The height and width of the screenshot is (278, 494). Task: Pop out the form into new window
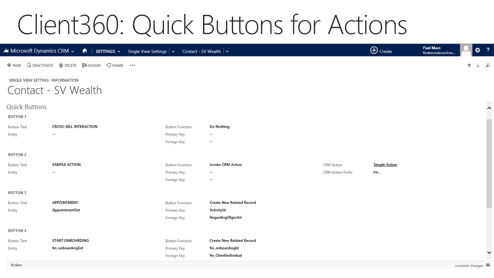point(487,66)
